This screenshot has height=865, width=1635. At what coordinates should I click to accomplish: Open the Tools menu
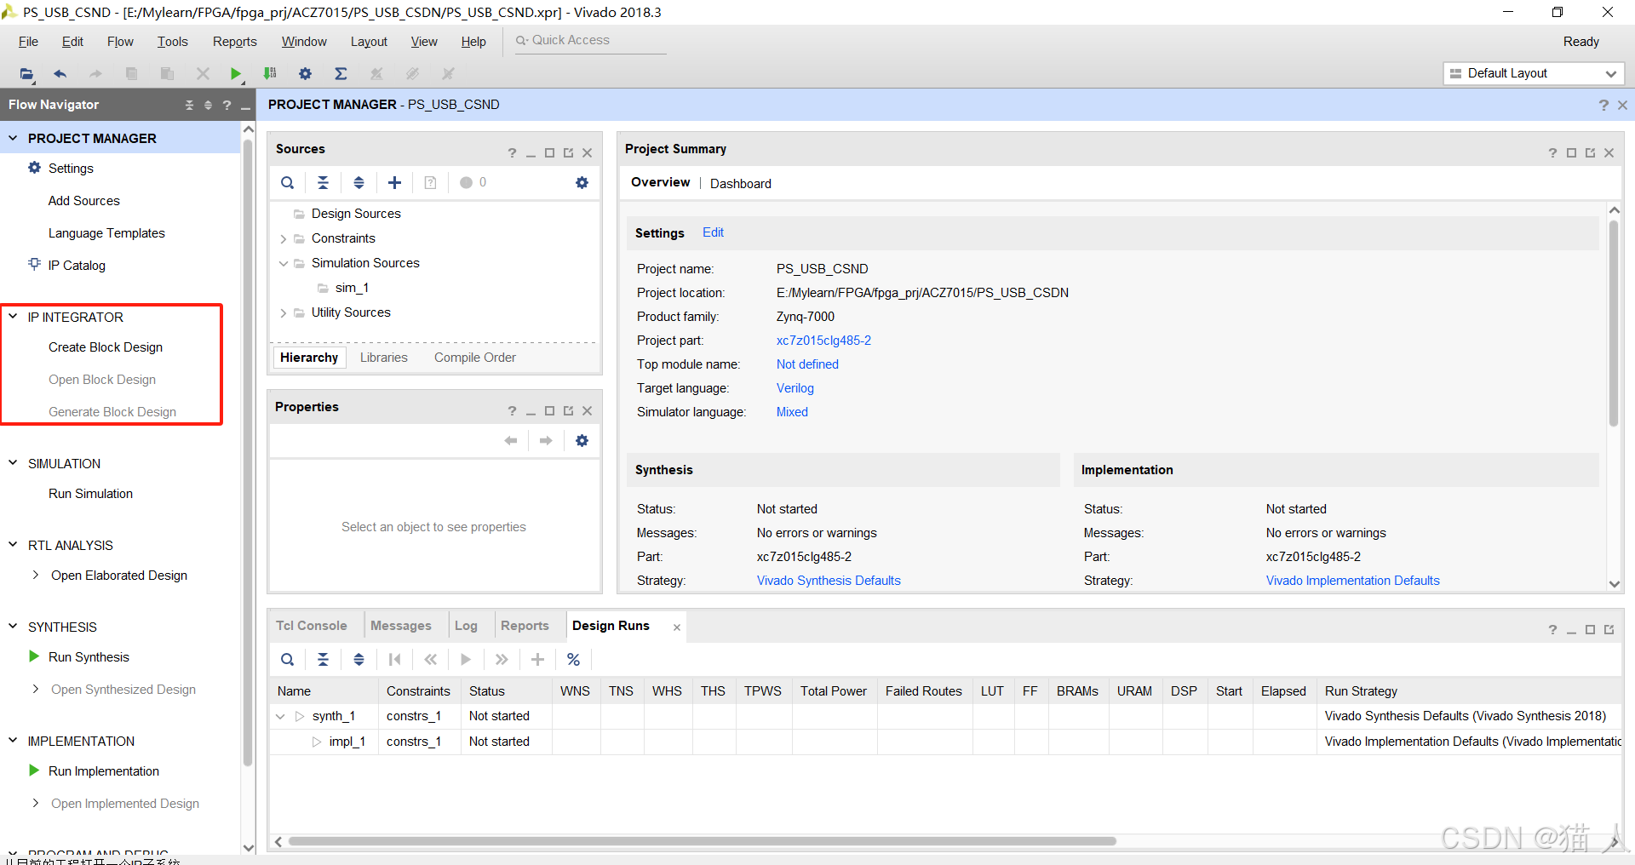tap(172, 42)
